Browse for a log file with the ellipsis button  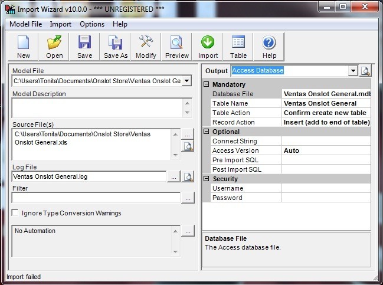point(174,176)
